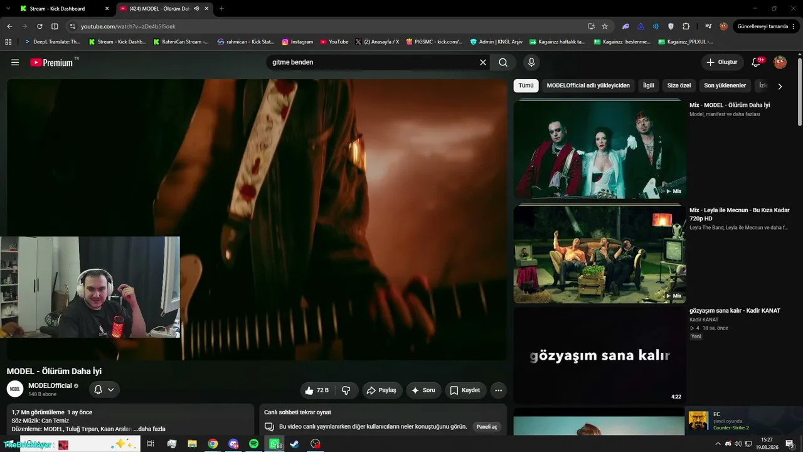Play the 'Mix - MODEL - Ölürüm Daha İyi' thumbnail
The width and height of the screenshot is (803, 452).
tap(600, 149)
